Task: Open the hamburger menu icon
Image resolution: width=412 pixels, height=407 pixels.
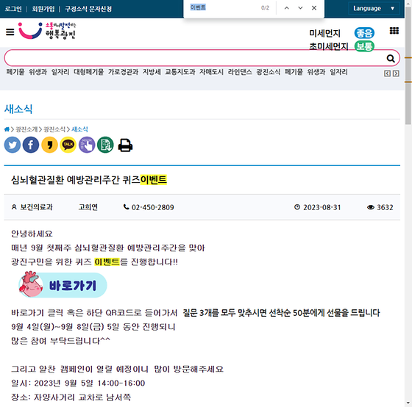Action: tap(10, 32)
